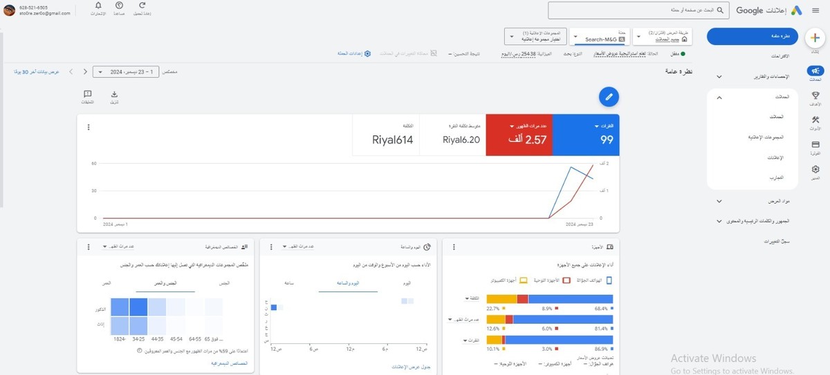Open the Search-M&G campaign dropdown
The image size is (830, 375).
point(599,37)
